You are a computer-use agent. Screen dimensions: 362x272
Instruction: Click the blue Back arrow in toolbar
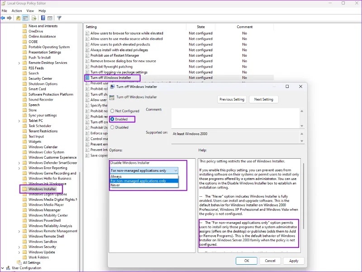point(3,18)
